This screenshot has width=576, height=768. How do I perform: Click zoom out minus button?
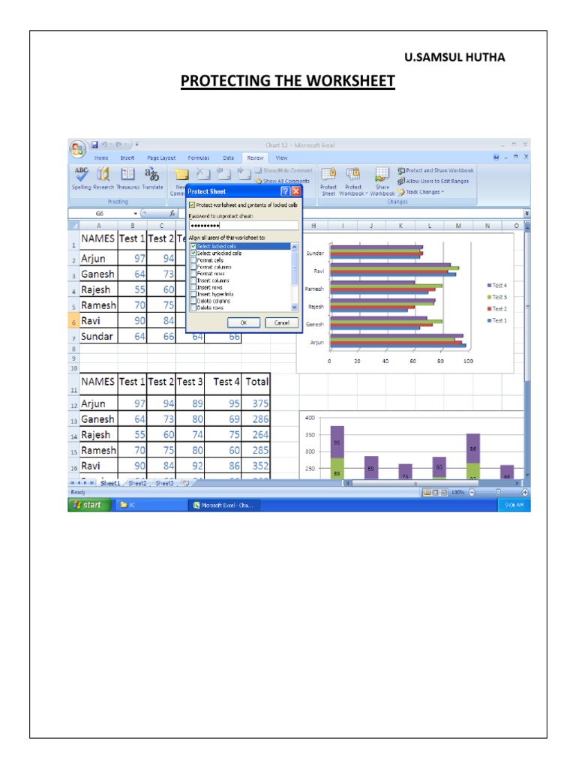pos(472,492)
